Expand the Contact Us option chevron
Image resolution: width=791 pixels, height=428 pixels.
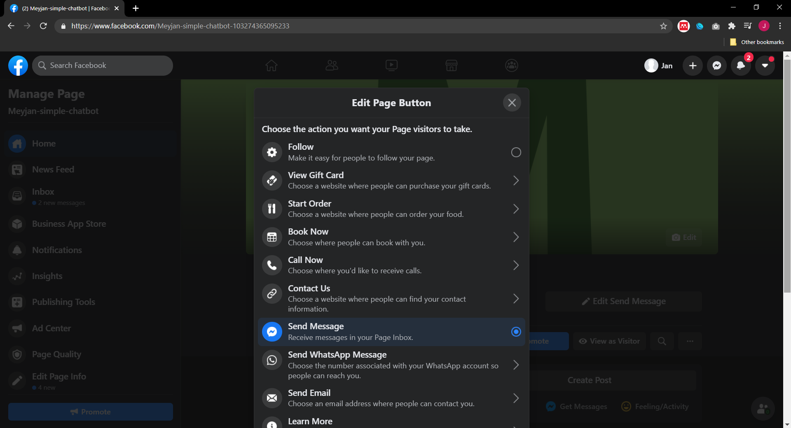tap(516, 298)
